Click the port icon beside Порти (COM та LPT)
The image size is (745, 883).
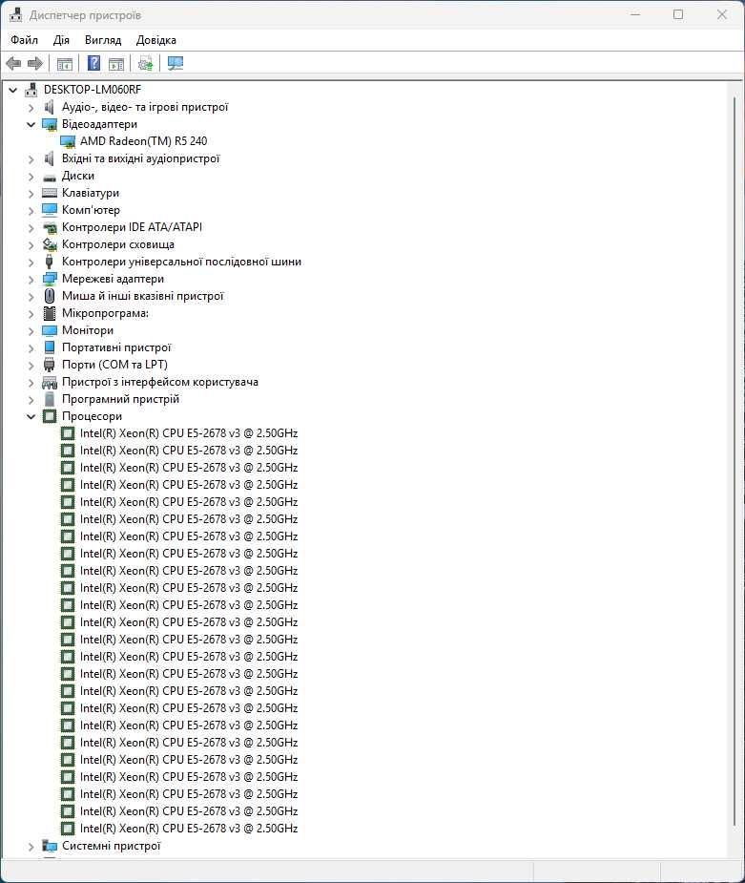[x=50, y=365]
